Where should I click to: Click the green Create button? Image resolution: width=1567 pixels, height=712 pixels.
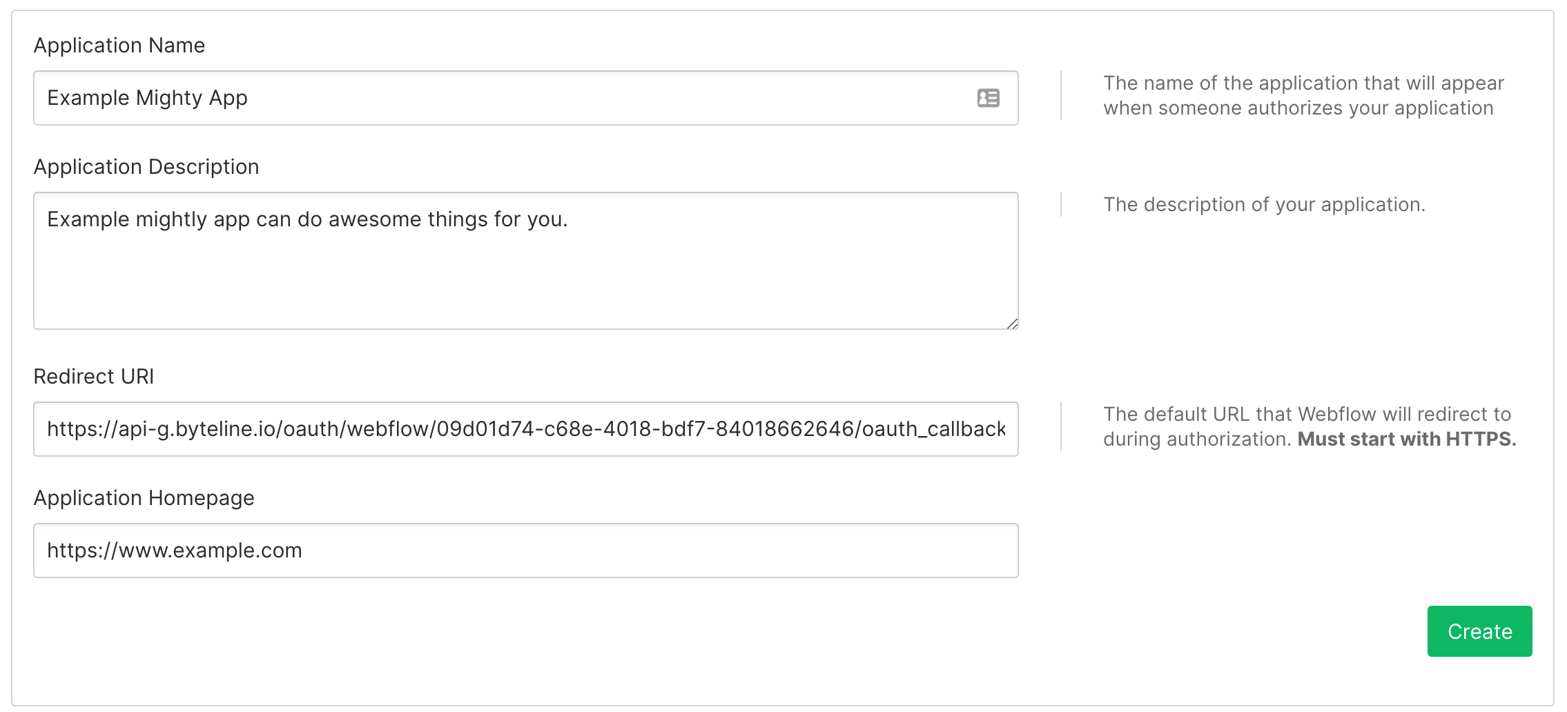(x=1479, y=631)
